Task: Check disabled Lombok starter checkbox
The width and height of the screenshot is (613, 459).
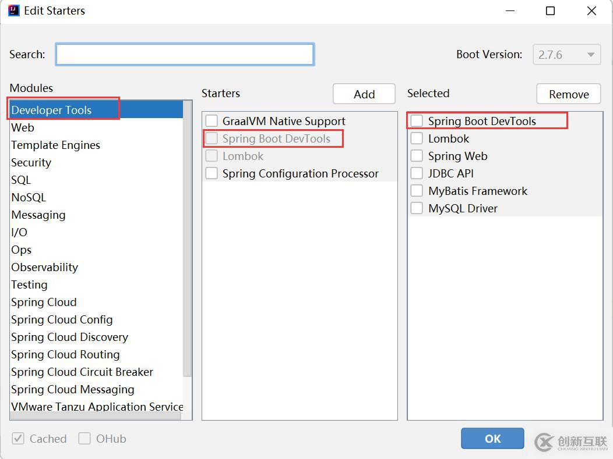Action: pos(212,156)
